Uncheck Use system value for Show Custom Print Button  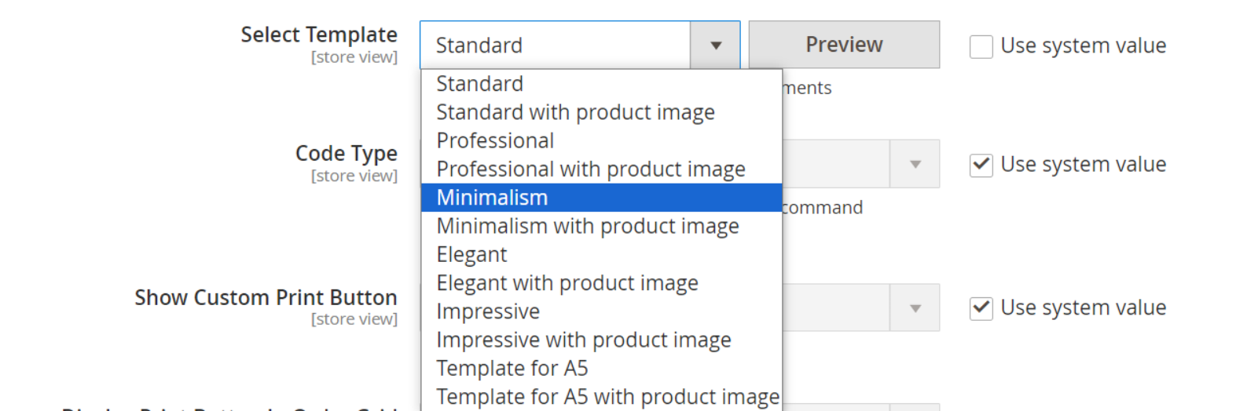point(981,308)
